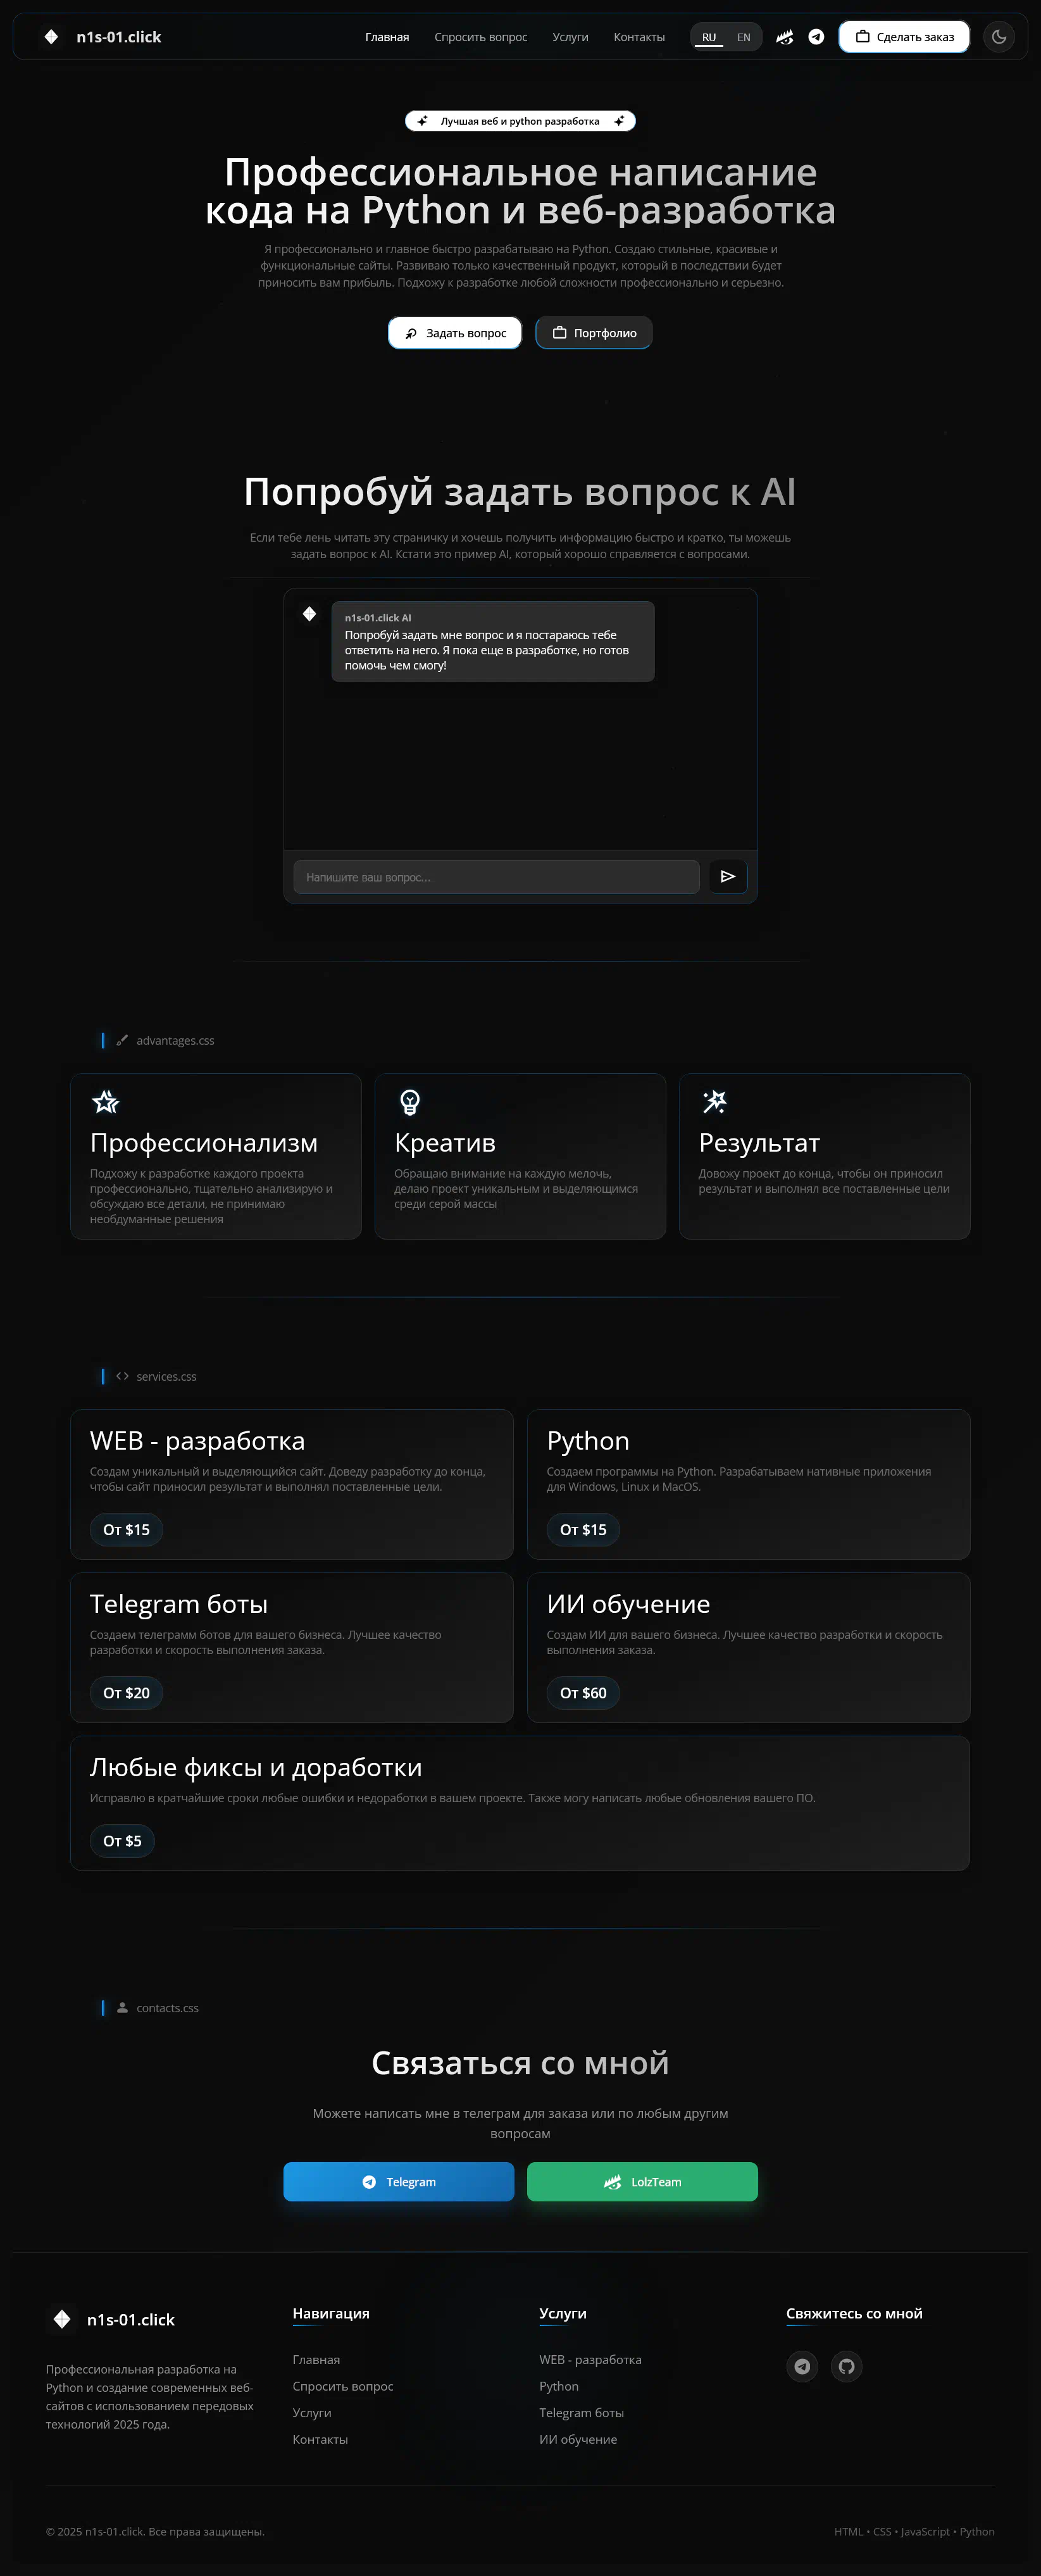The width and height of the screenshot is (1041, 2576).
Task: Open the Контакты menu item
Action: pos(639,37)
